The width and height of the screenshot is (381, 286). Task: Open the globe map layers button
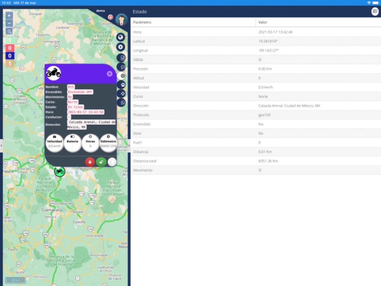(x=120, y=37)
